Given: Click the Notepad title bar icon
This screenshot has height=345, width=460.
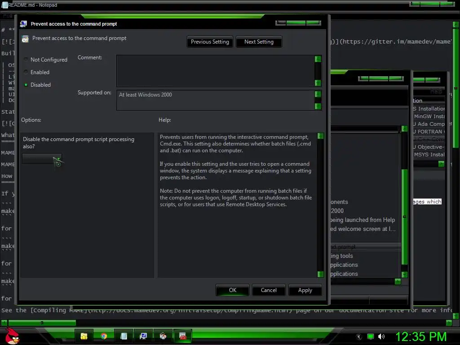Looking at the screenshot, I should pos(4,5).
